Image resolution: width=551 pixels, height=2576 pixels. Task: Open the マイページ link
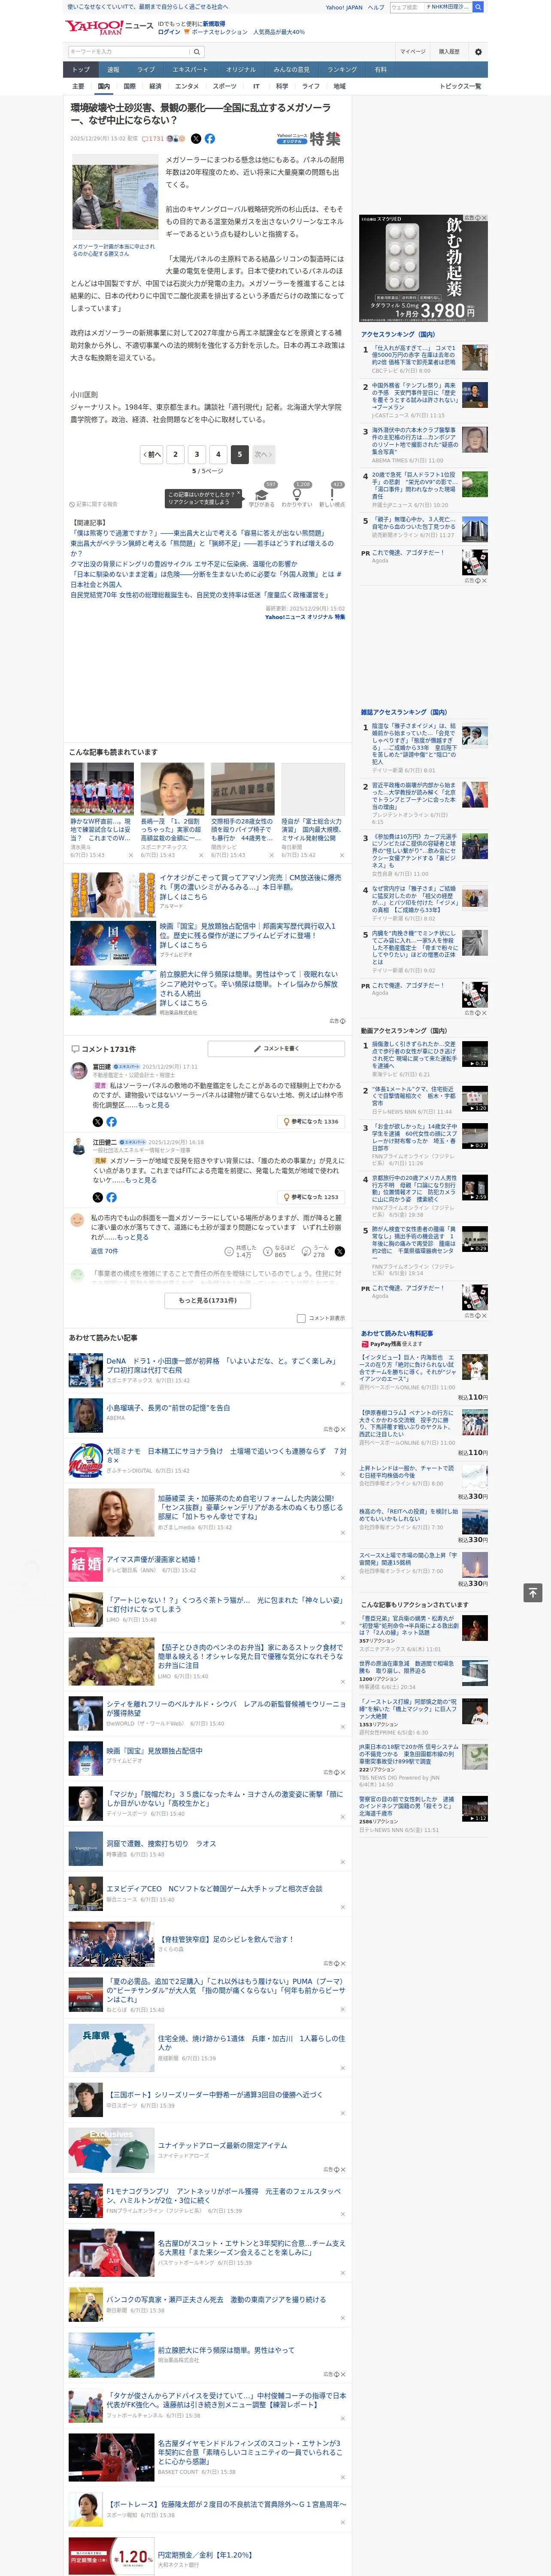coord(412,51)
